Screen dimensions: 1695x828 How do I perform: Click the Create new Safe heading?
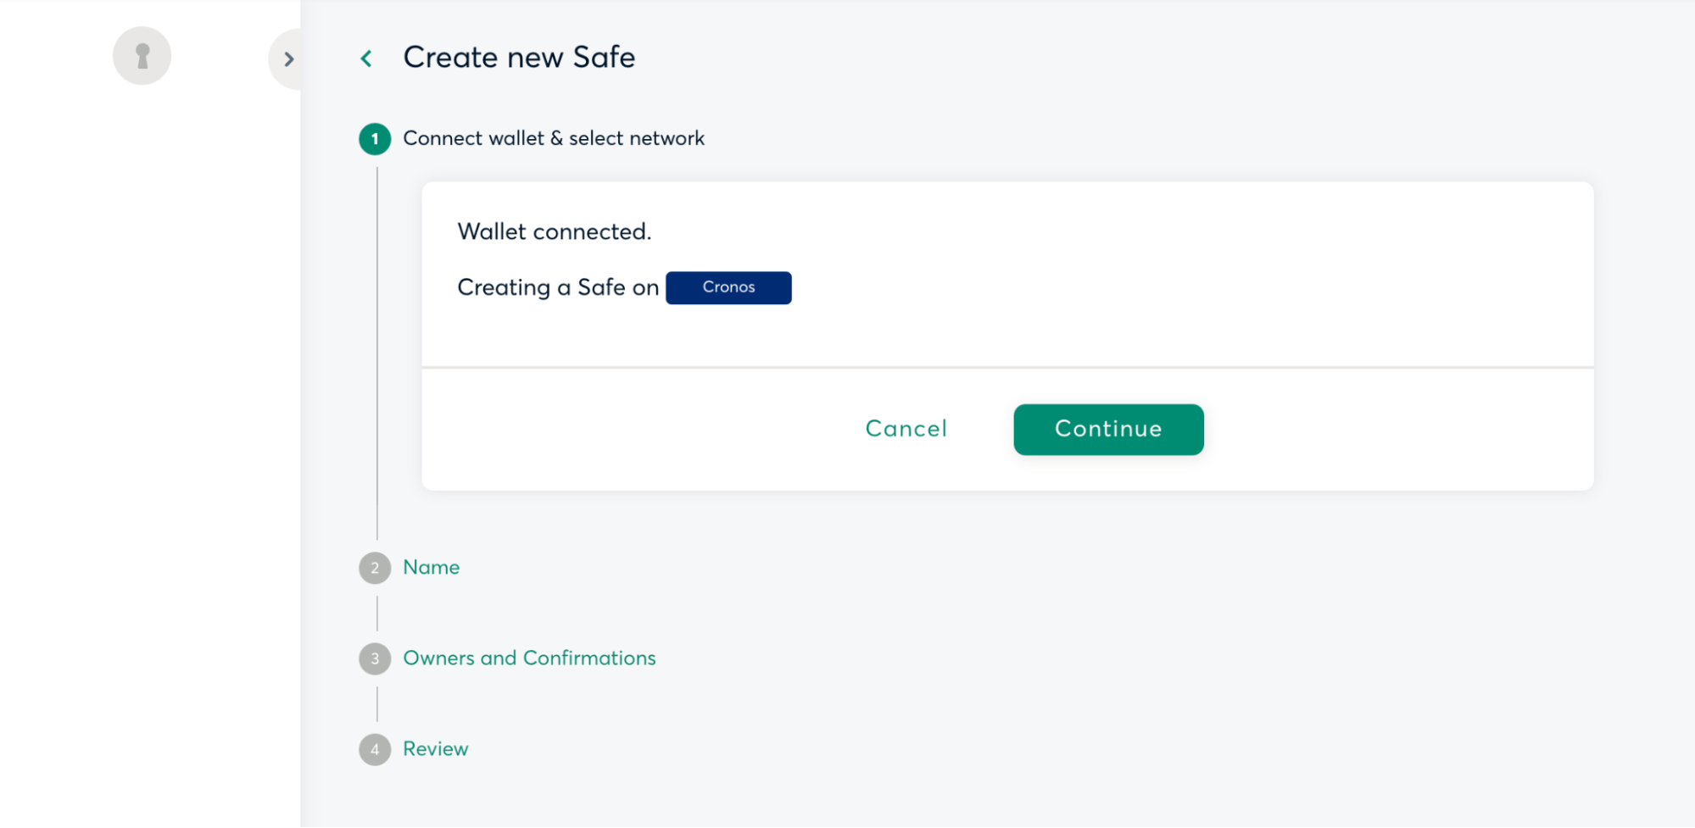[519, 57]
